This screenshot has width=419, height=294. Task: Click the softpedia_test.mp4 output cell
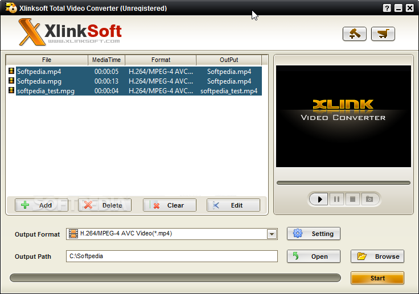[x=229, y=91]
